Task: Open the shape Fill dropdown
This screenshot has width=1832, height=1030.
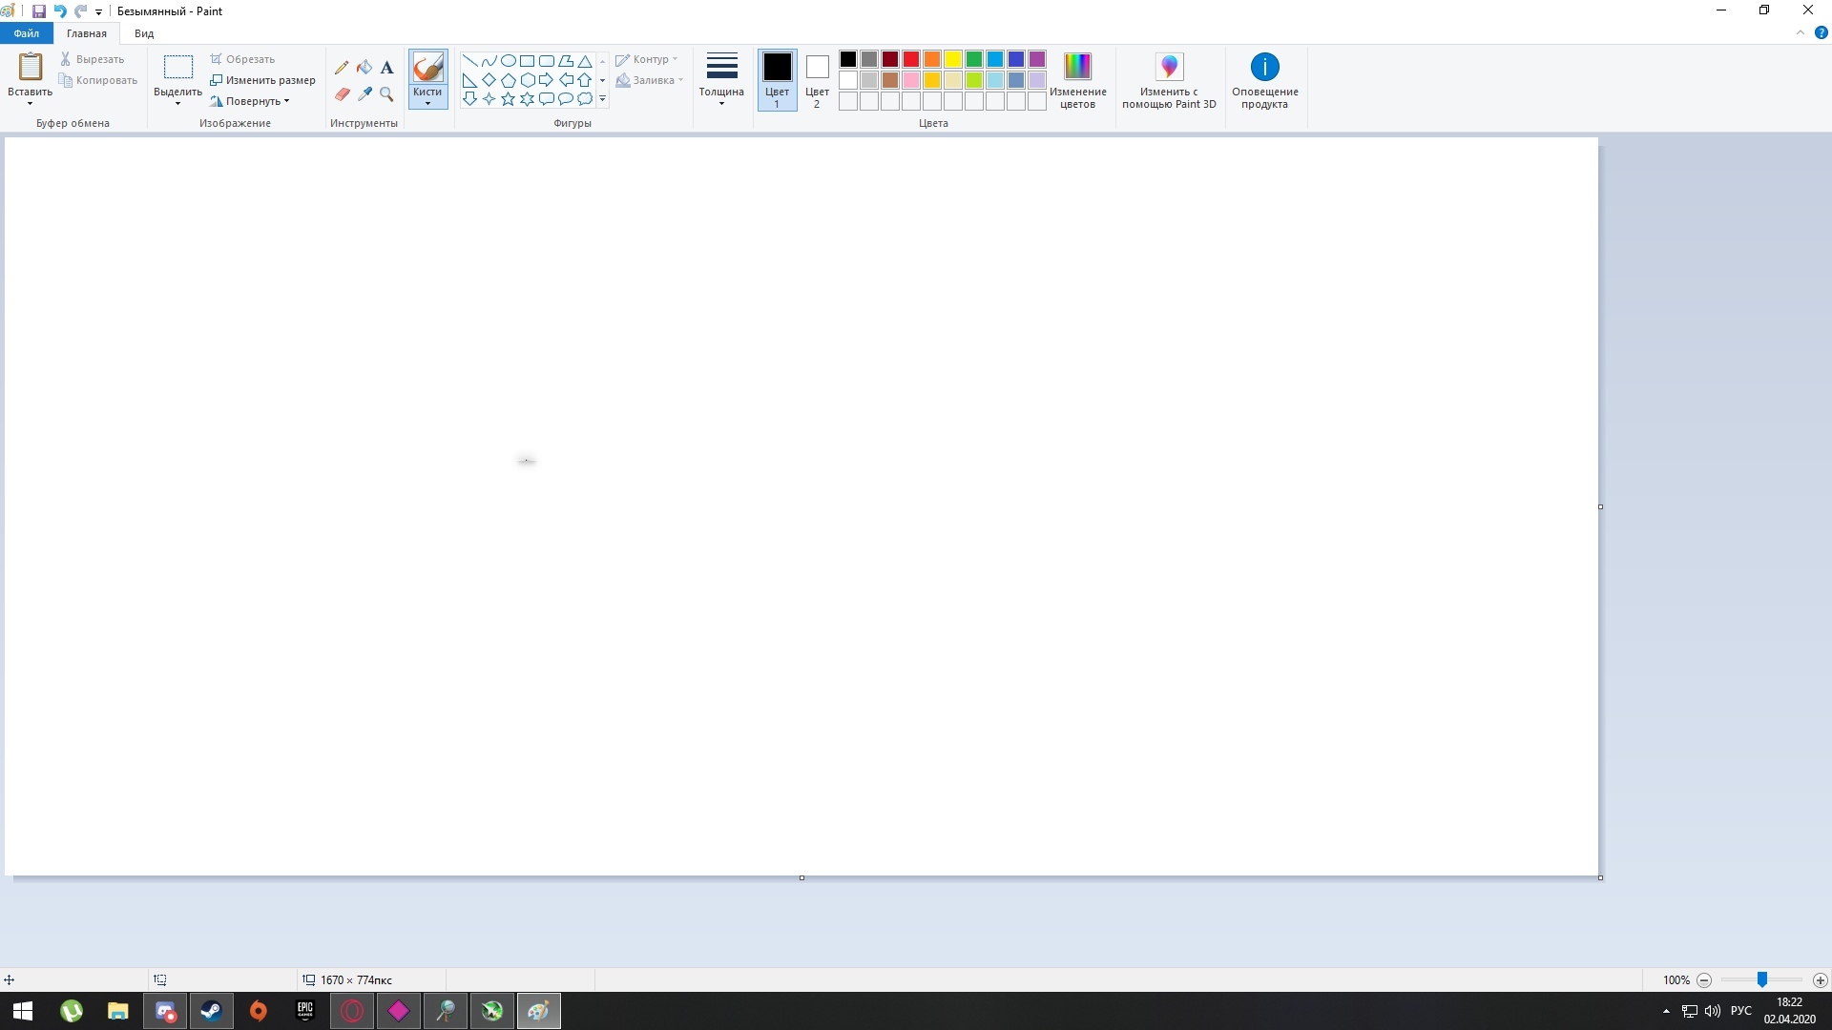Action: 649,80
